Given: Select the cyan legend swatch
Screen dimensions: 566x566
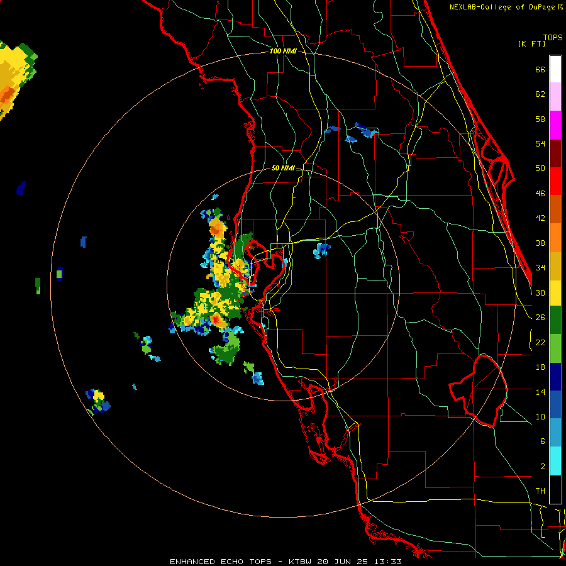Looking at the screenshot, I should pyautogui.click(x=555, y=461).
